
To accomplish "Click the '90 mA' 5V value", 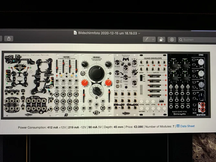I will pos(93,127).
